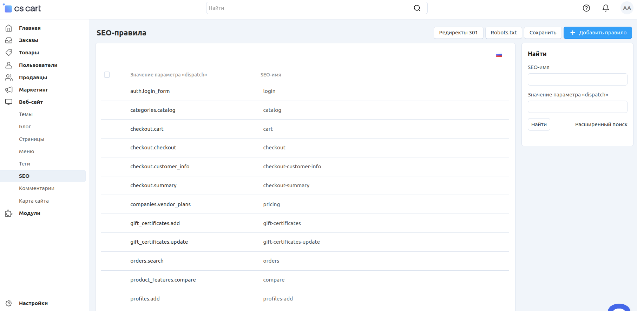
Task: Click the search magnifier icon in top bar
Action: click(x=417, y=8)
